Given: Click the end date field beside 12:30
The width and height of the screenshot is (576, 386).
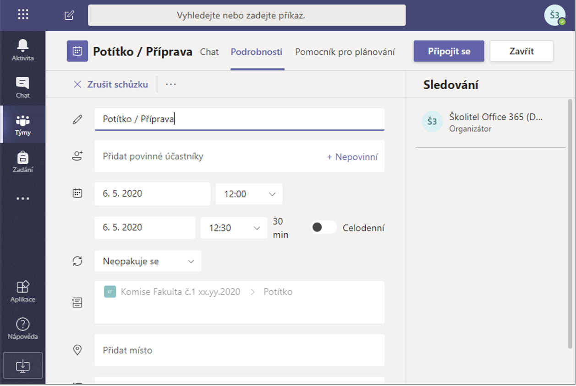Looking at the screenshot, I should 145,228.
